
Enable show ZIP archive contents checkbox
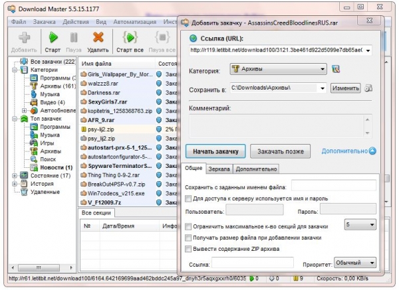(x=188, y=249)
